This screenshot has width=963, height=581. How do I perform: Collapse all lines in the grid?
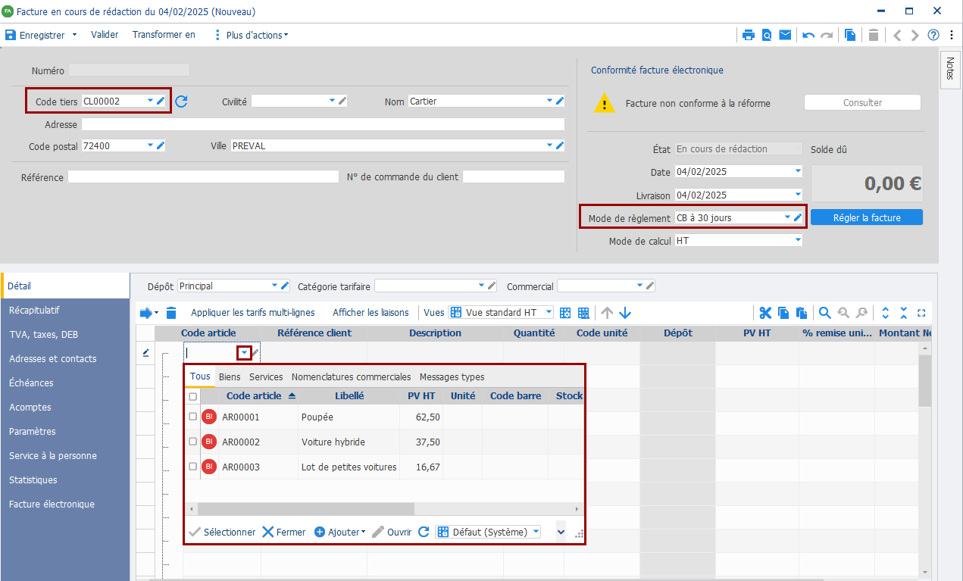pos(903,313)
